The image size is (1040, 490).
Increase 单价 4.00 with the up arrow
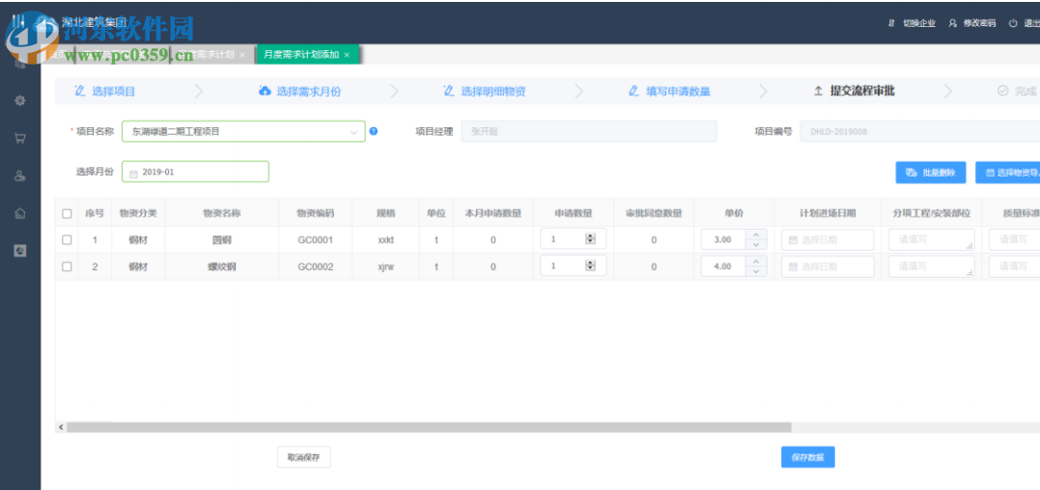[x=755, y=260]
